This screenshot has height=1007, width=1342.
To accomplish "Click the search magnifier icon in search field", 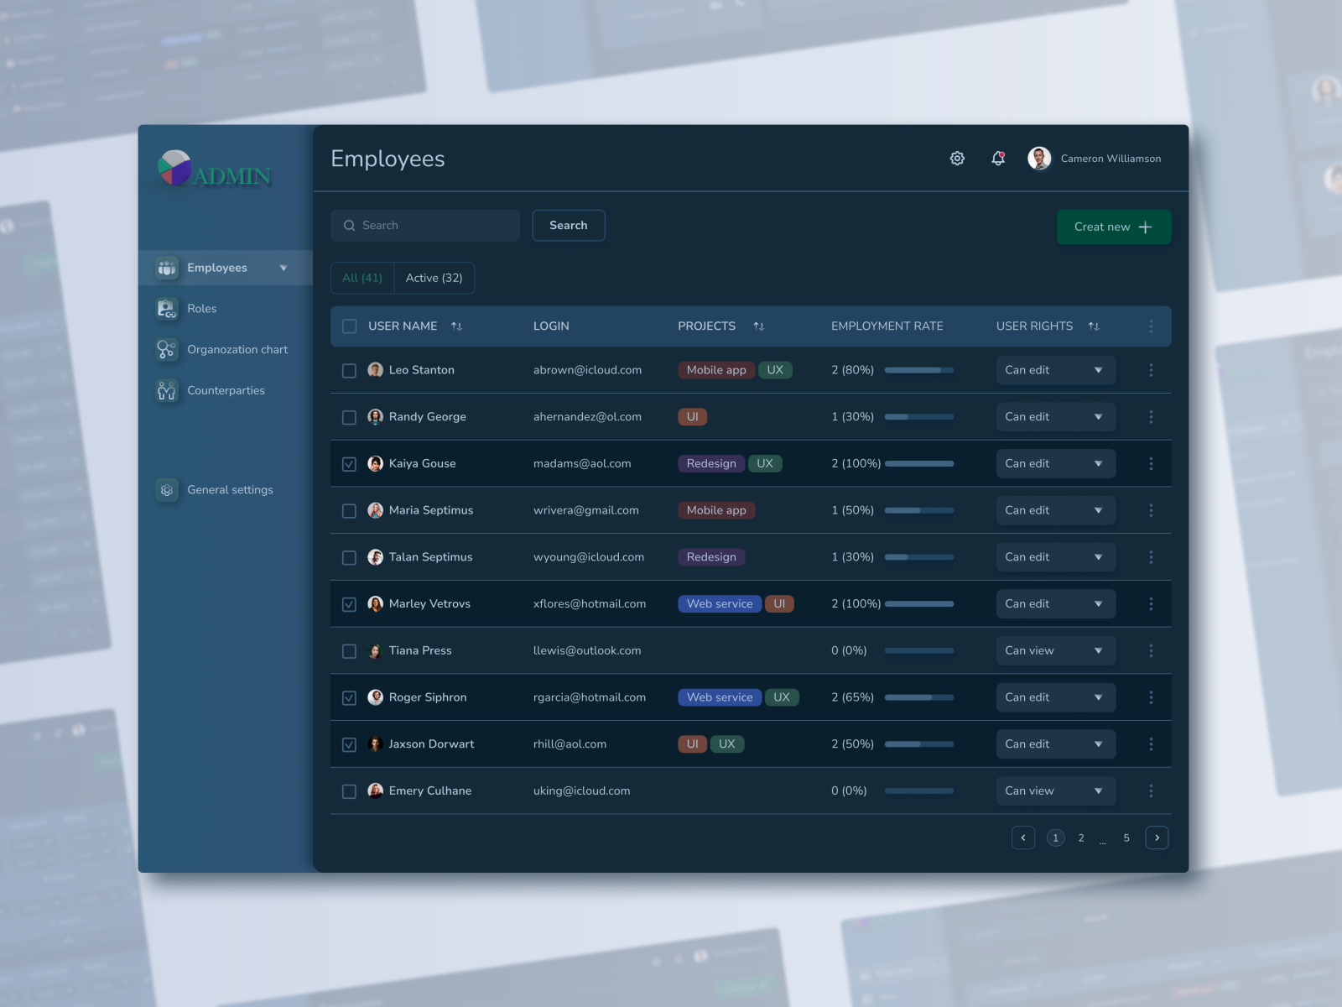I will coord(350,225).
